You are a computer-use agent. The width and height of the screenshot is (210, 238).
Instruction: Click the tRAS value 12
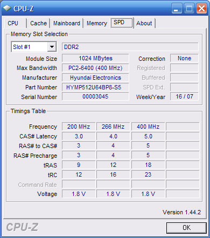(x=113, y=165)
